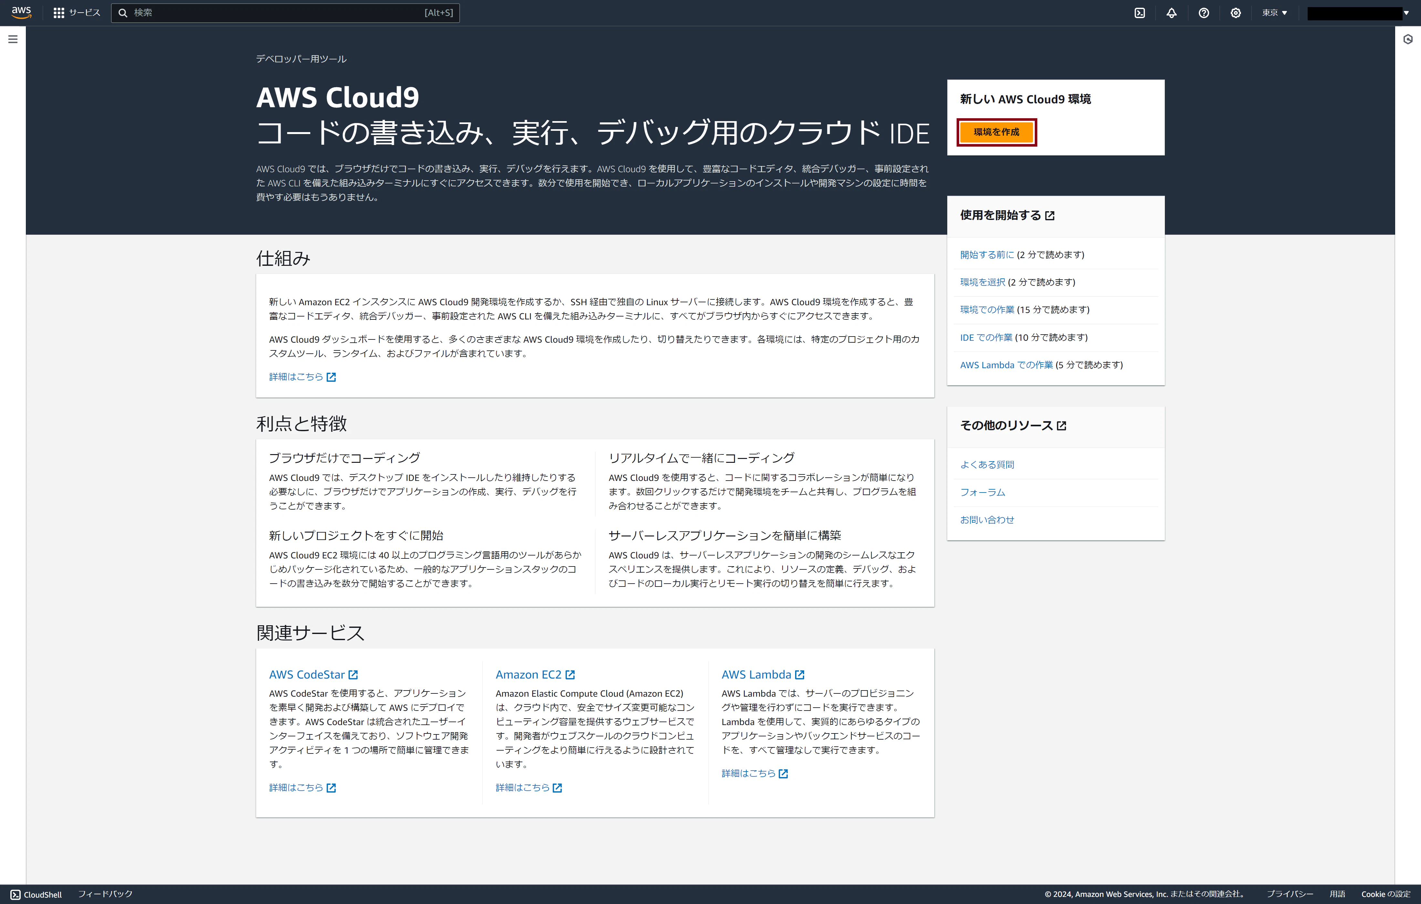This screenshot has width=1421, height=904.
Task: Click フィードバック in the footer
Action: pos(106,894)
